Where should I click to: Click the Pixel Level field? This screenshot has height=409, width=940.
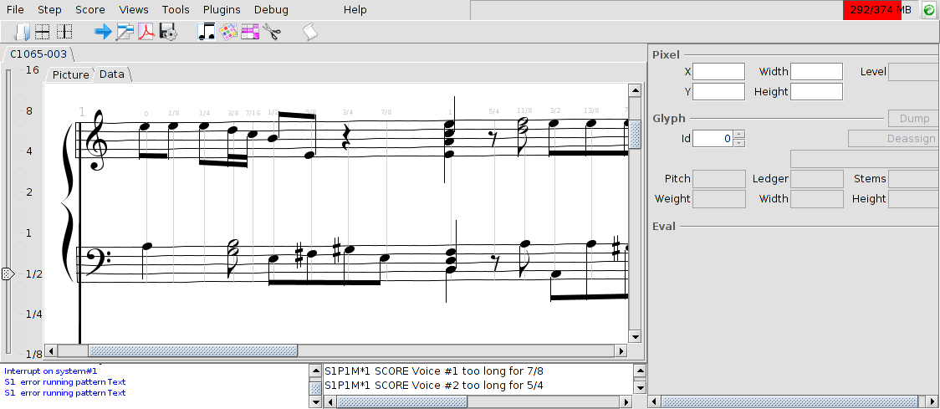(913, 72)
